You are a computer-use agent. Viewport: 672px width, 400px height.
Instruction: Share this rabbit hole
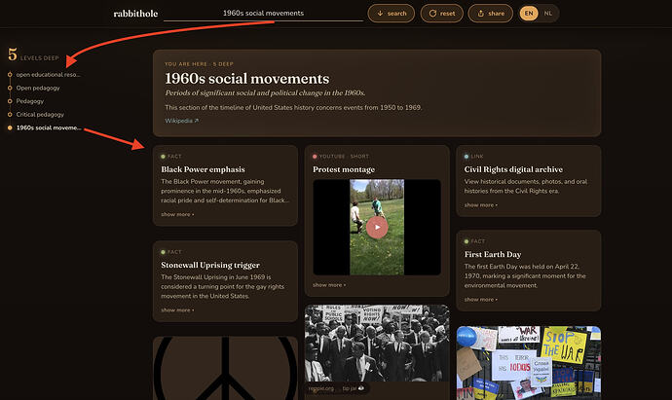coord(491,14)
